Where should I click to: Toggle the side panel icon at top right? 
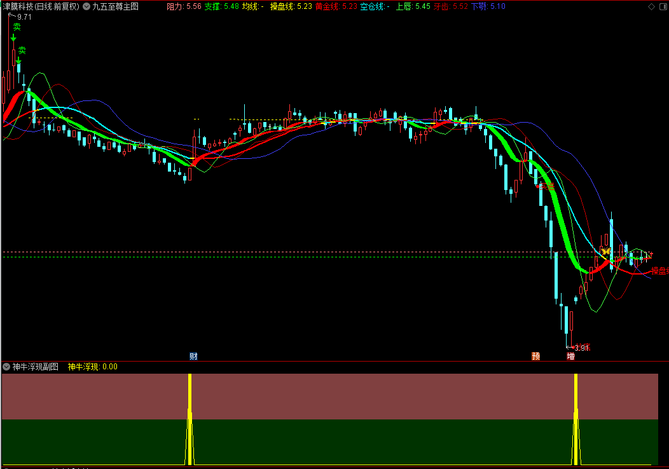click(x=663, y=6)
